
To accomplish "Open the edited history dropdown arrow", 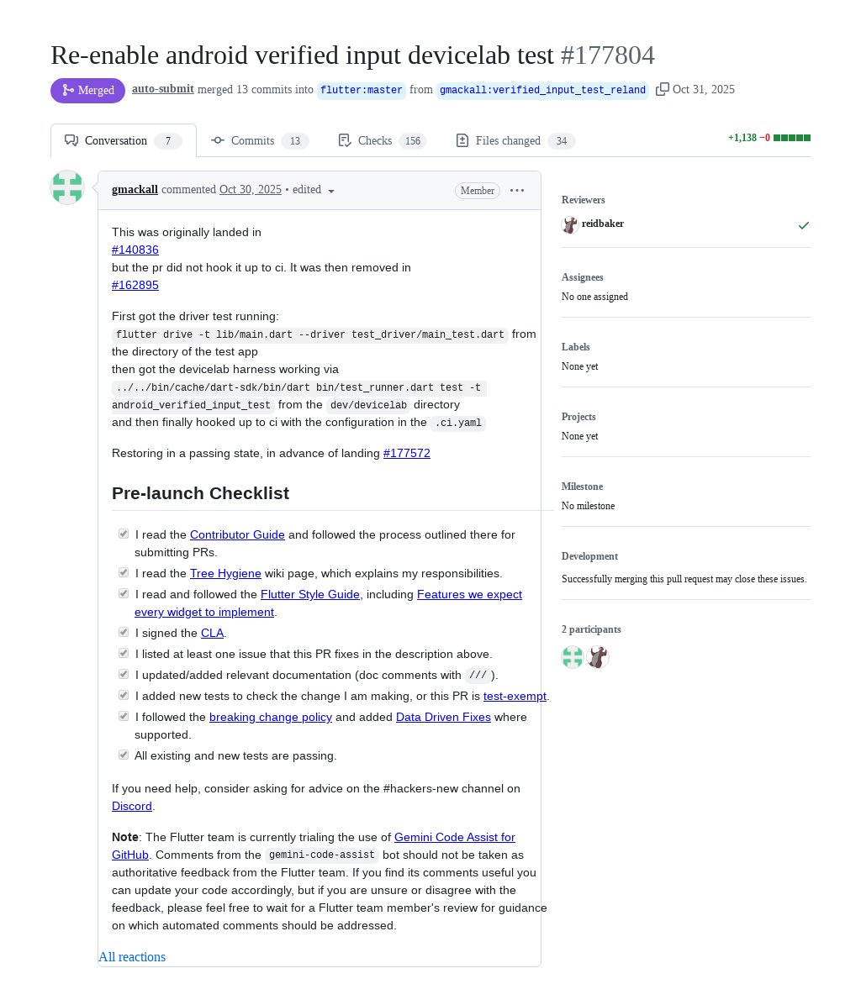I will pos(331,192).
